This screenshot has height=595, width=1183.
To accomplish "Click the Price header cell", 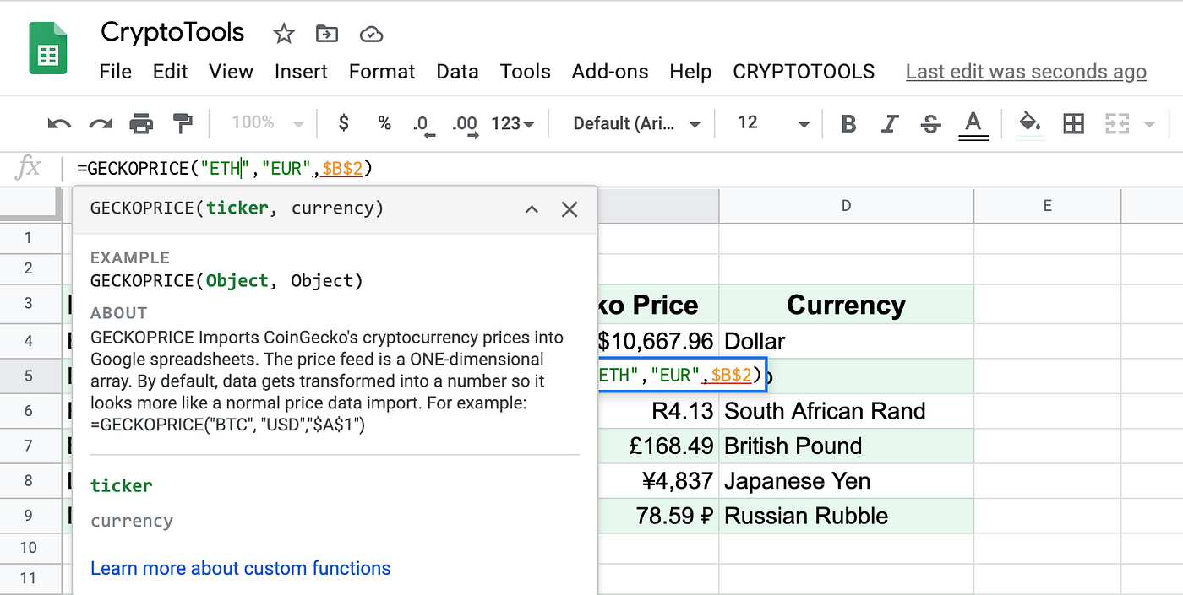I will 658,305.
